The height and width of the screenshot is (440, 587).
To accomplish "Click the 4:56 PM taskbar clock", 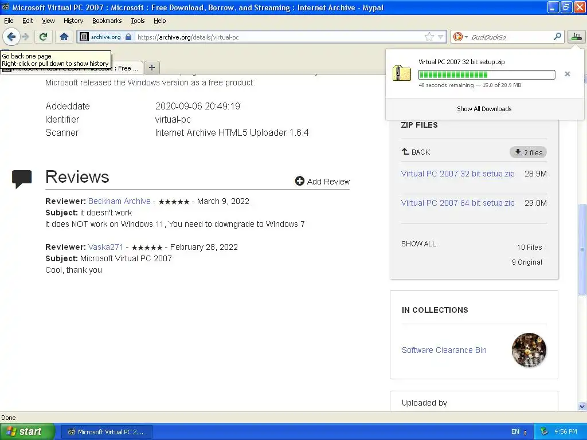I will pos(566,432).
